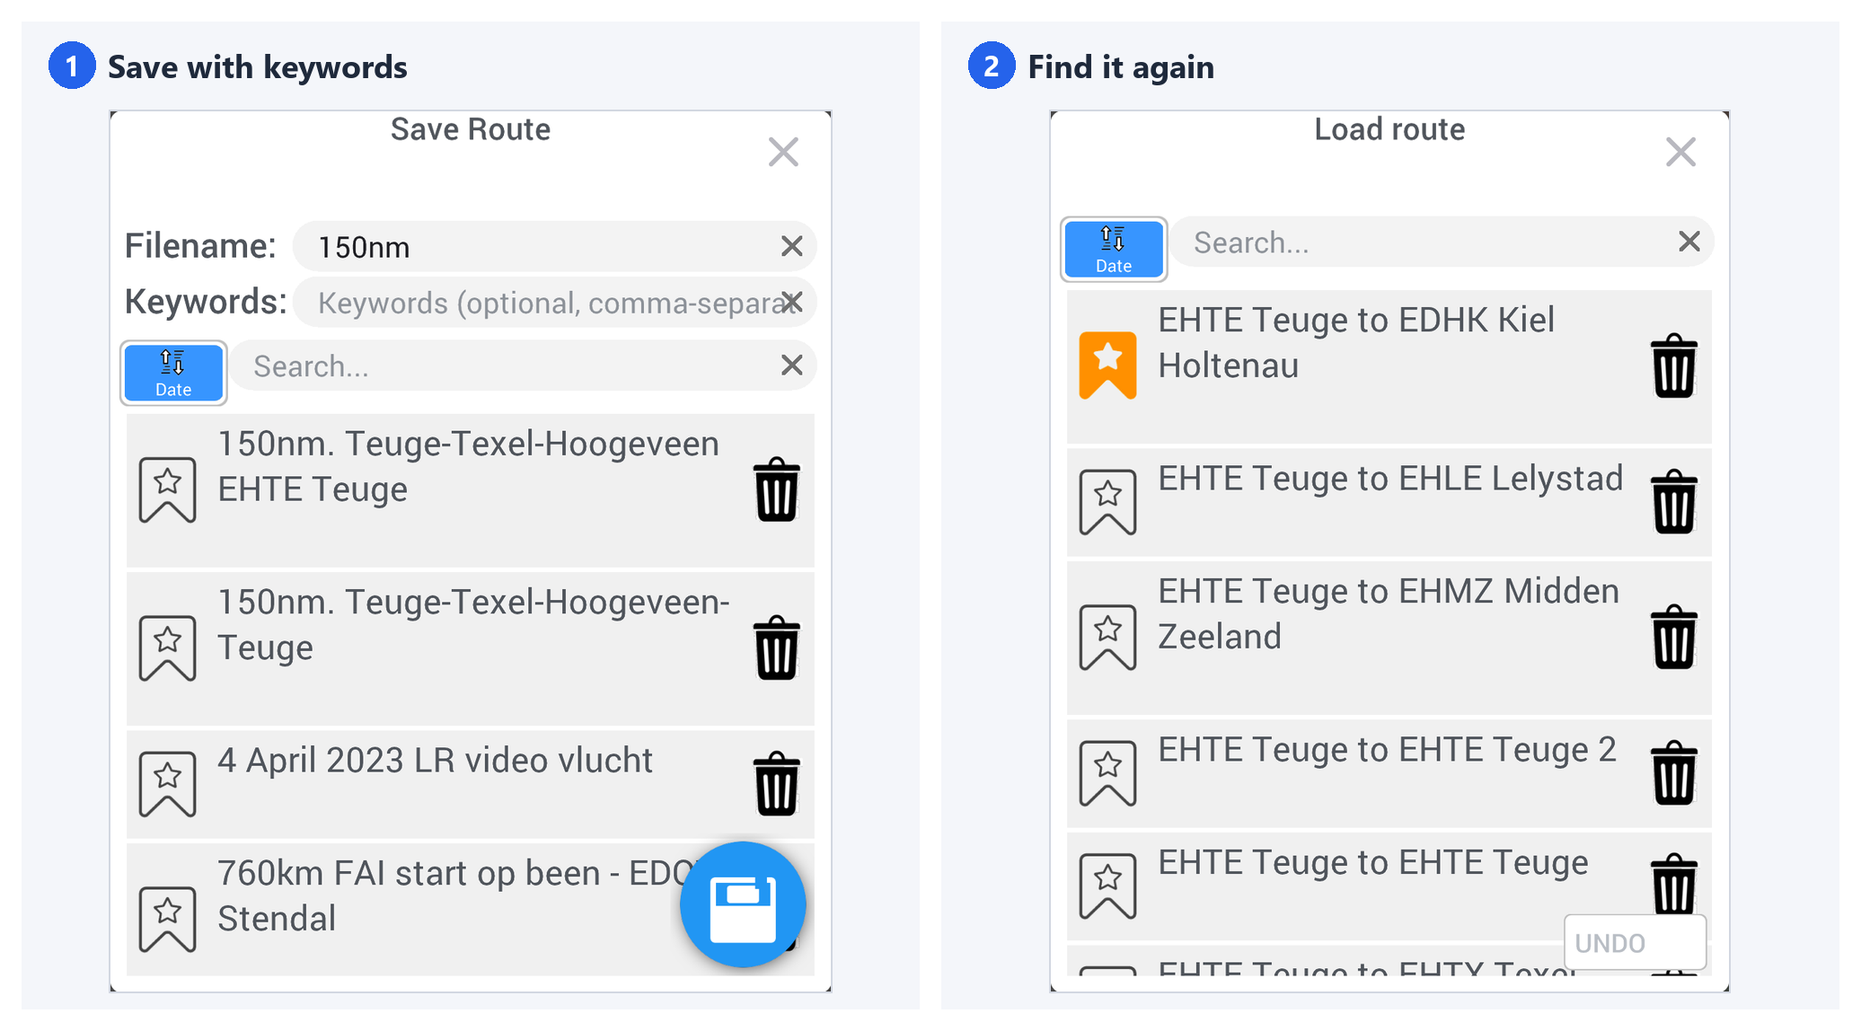Clear the search in Save Route dialog
The height and width of the screenshot is (1031, 1861).
click(791, 365)
